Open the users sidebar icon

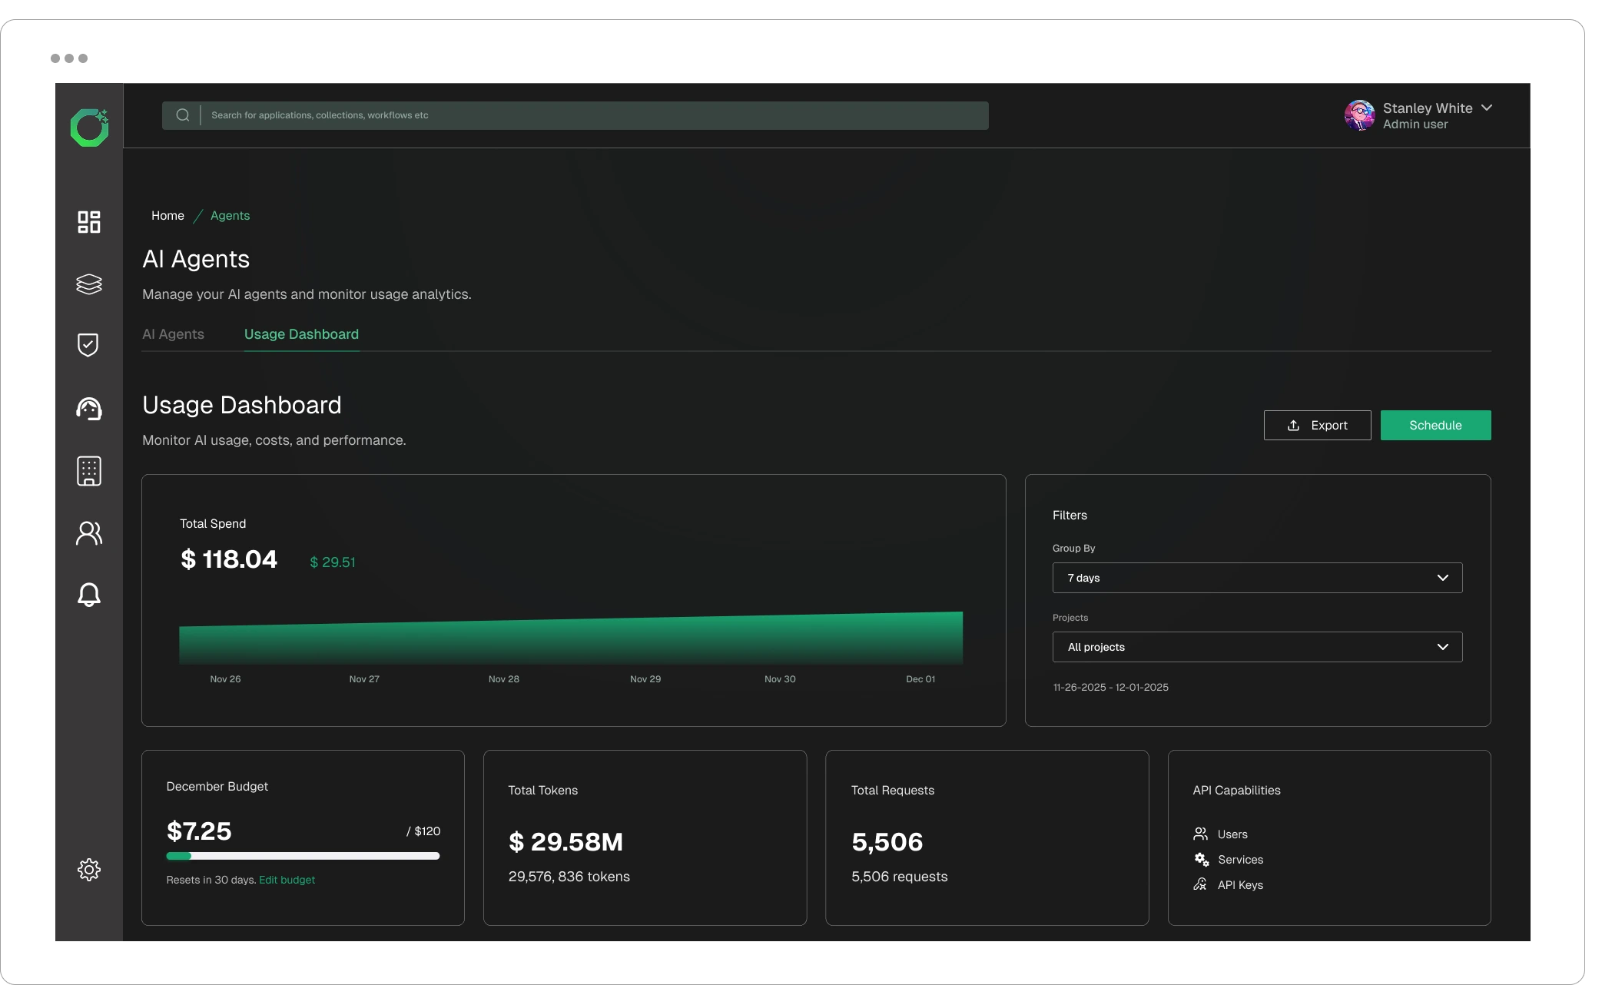89,533
